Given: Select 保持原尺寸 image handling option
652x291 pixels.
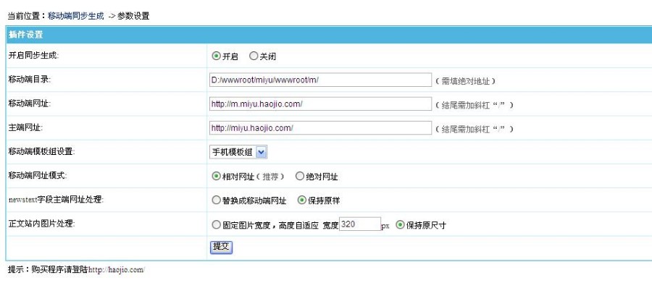Looking at the screenshot, I should [x=400, y=225].
